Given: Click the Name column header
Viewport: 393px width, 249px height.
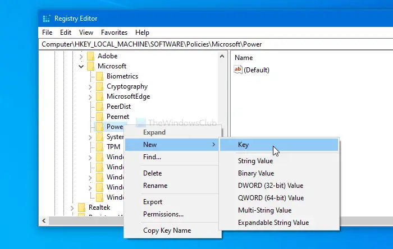Looking at the screenshot, I should tap(244, 58).
